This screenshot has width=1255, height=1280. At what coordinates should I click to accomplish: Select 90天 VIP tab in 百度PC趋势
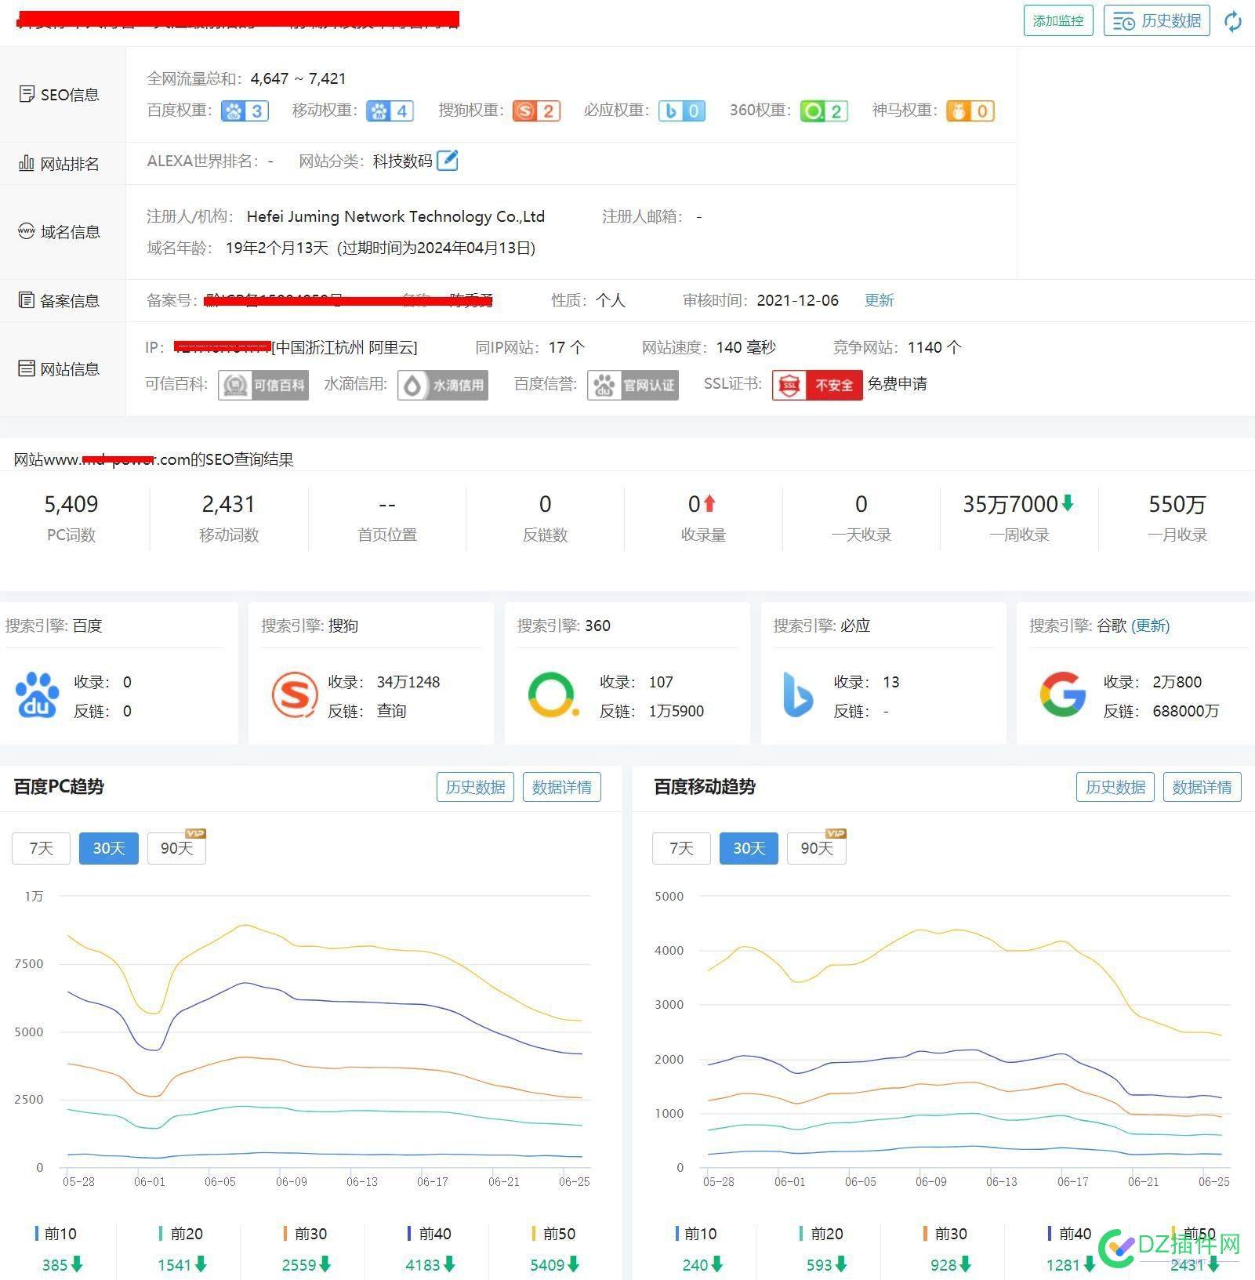pyautogui.click(x=176, y=848)
